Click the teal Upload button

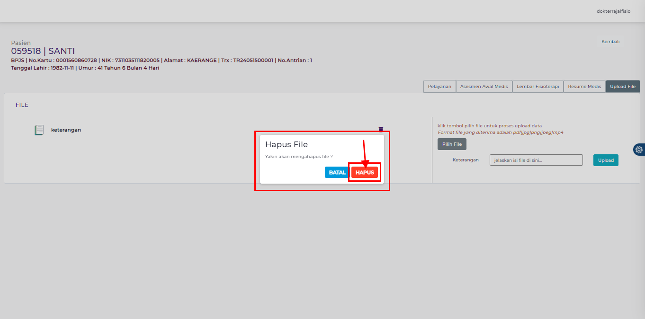605,160
